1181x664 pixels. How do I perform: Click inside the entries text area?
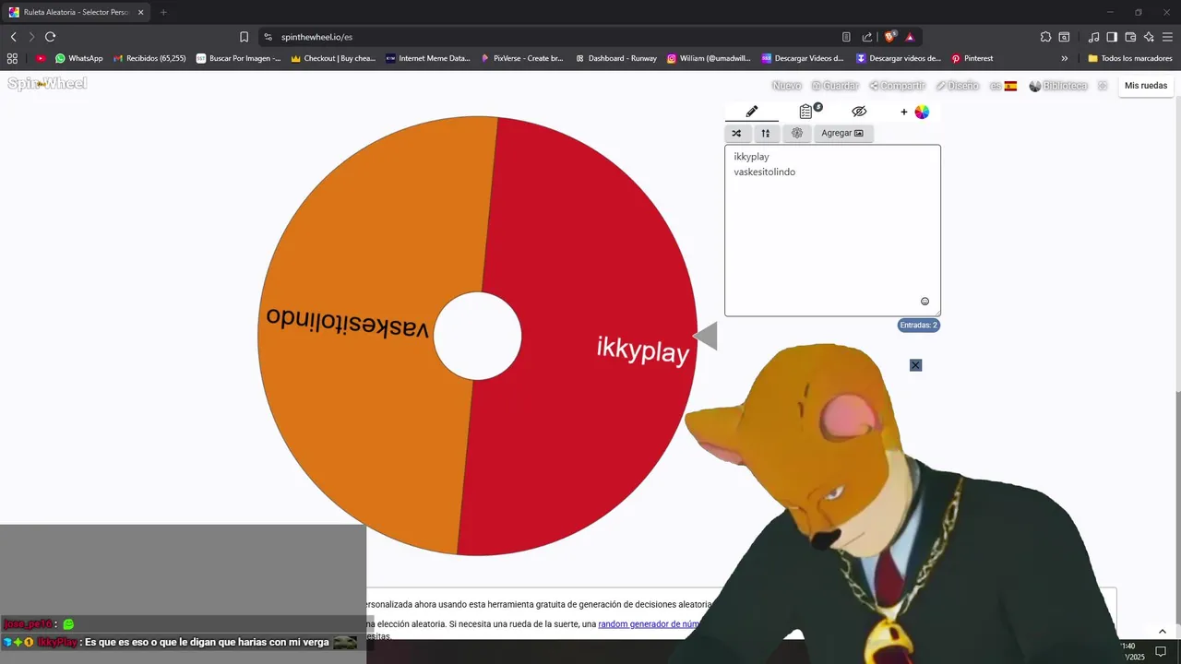click(x=832, y=231)
